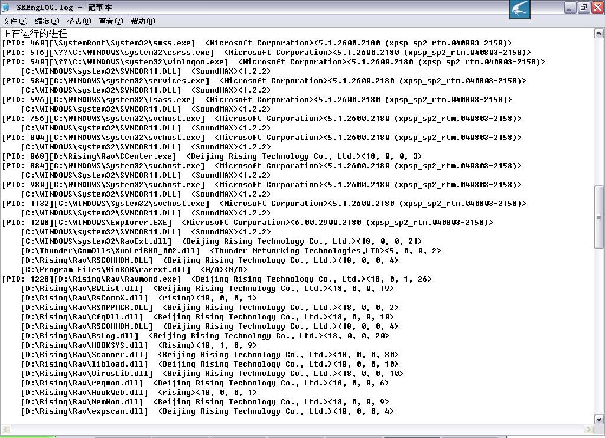605x438 pixels.
Task: Click the PID 884 svchost.exe line
Action: [x=262, y=166]
